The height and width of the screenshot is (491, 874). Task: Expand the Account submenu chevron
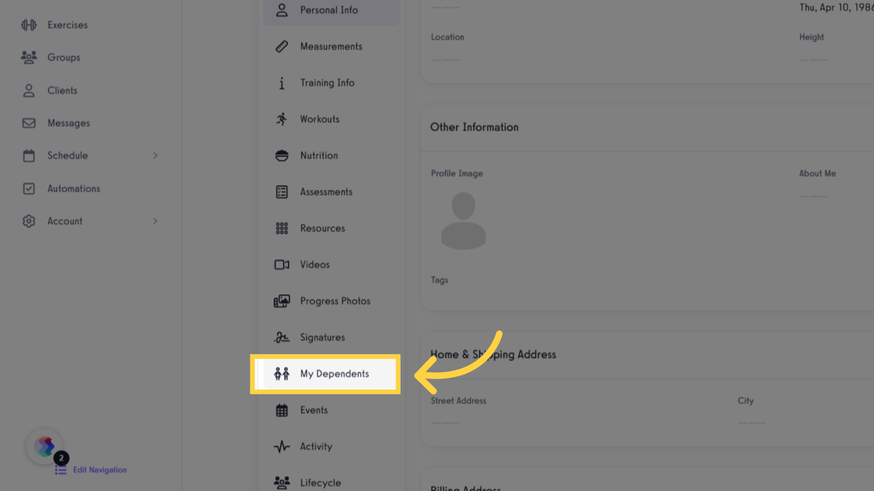pyautogui.click(x=155, y=221)
